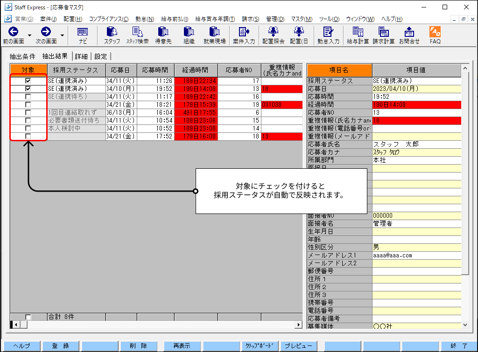This screenshot has height=352, width=478.
Task: Open the 営業(G) menu
Action: 24,19
